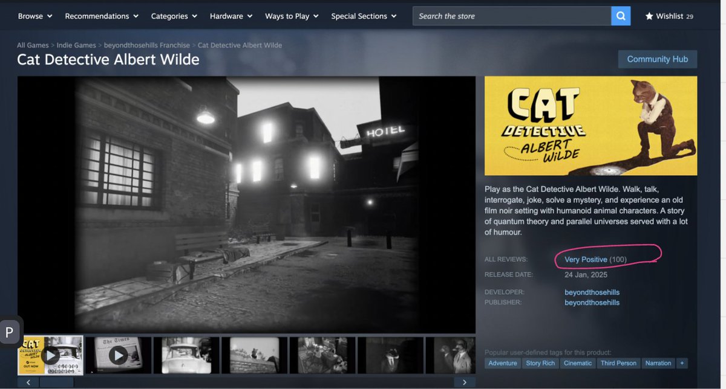Select the Narration tag
This screenshot has height=389, width=726.
[658, 363]
